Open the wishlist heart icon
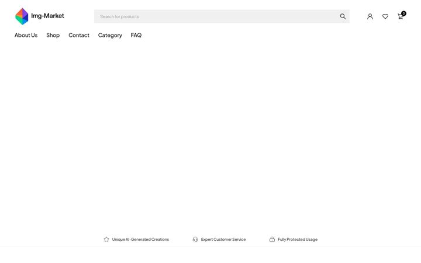The width and height of the screenshot is (421, 263). (x=385, y=16)
